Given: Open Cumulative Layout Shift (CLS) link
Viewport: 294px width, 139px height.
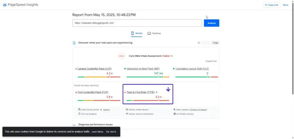Looking at the screenshot, I should point(192,69).
